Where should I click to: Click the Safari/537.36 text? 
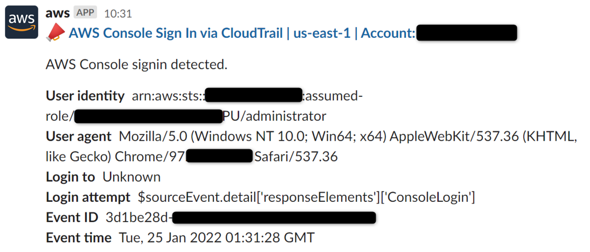click(296, 157)
